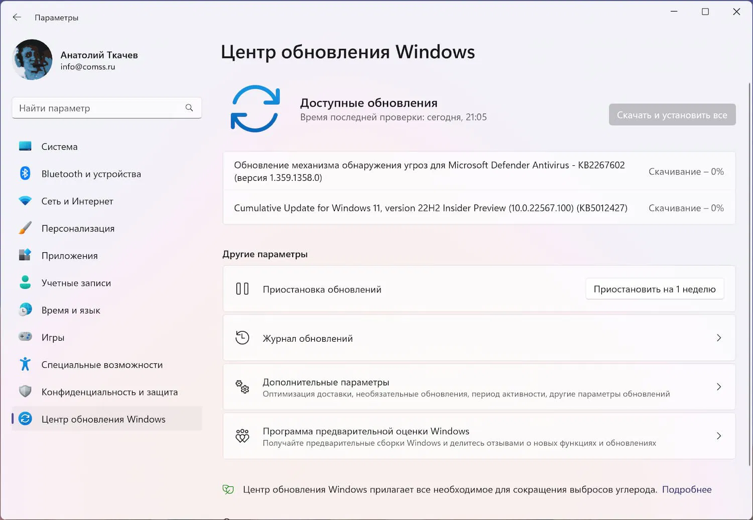Open Network settings via the Wi-Fi icon
753x520 pixels.
coord(25,200)
